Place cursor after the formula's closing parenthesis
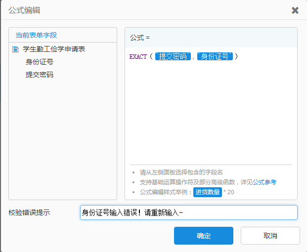 point(240,57)
